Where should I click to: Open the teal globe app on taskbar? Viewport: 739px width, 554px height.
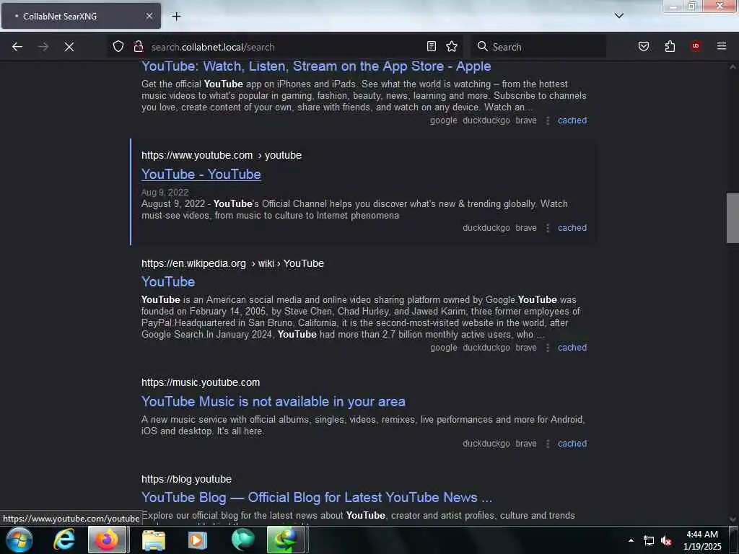[x=242, y=540]
